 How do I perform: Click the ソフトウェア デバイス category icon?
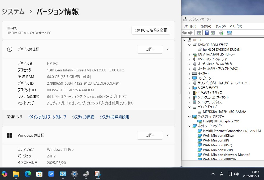pyautogui.click(x=195, y=102)
